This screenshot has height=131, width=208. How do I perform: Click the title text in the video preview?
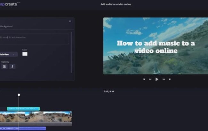[x=156, y=47]
